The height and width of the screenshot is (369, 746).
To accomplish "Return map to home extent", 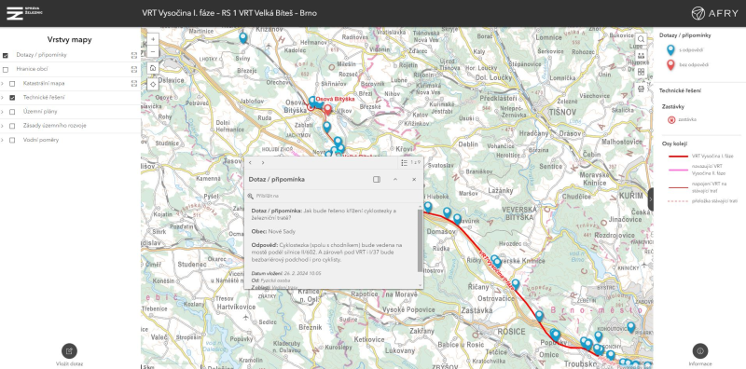I will point(153,68).
